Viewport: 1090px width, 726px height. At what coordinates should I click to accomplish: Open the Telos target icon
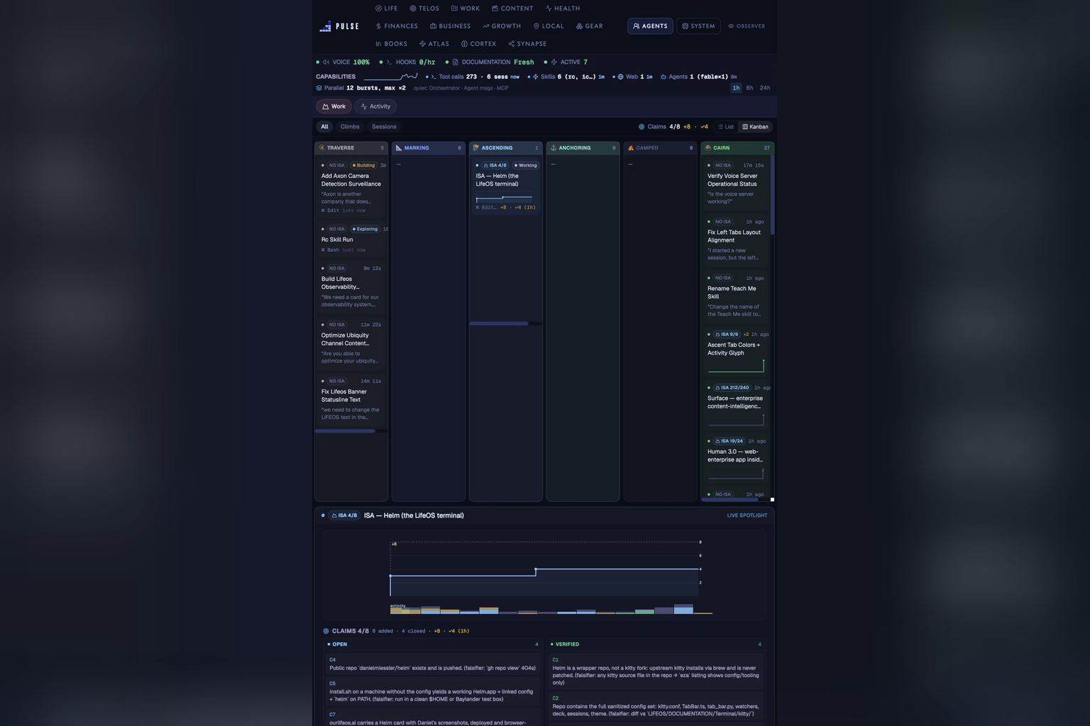pyautogui.click(x=413, y=9)
